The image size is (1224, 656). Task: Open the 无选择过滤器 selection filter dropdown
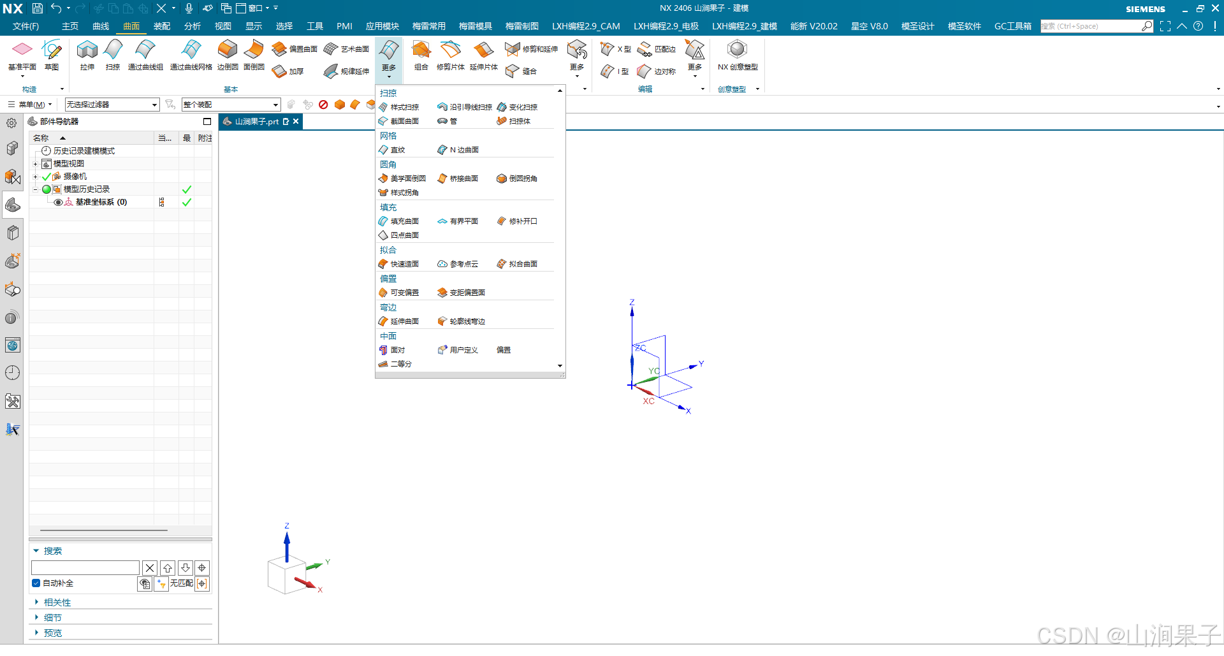[x=112, y=105]
